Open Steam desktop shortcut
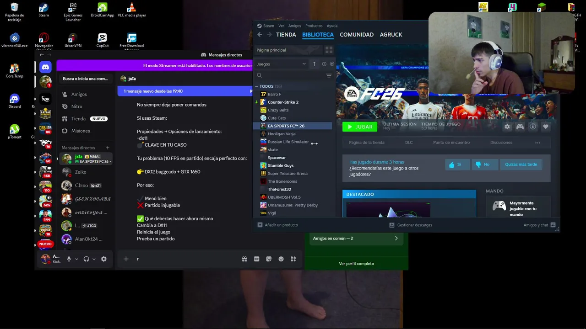 (43, 10)
